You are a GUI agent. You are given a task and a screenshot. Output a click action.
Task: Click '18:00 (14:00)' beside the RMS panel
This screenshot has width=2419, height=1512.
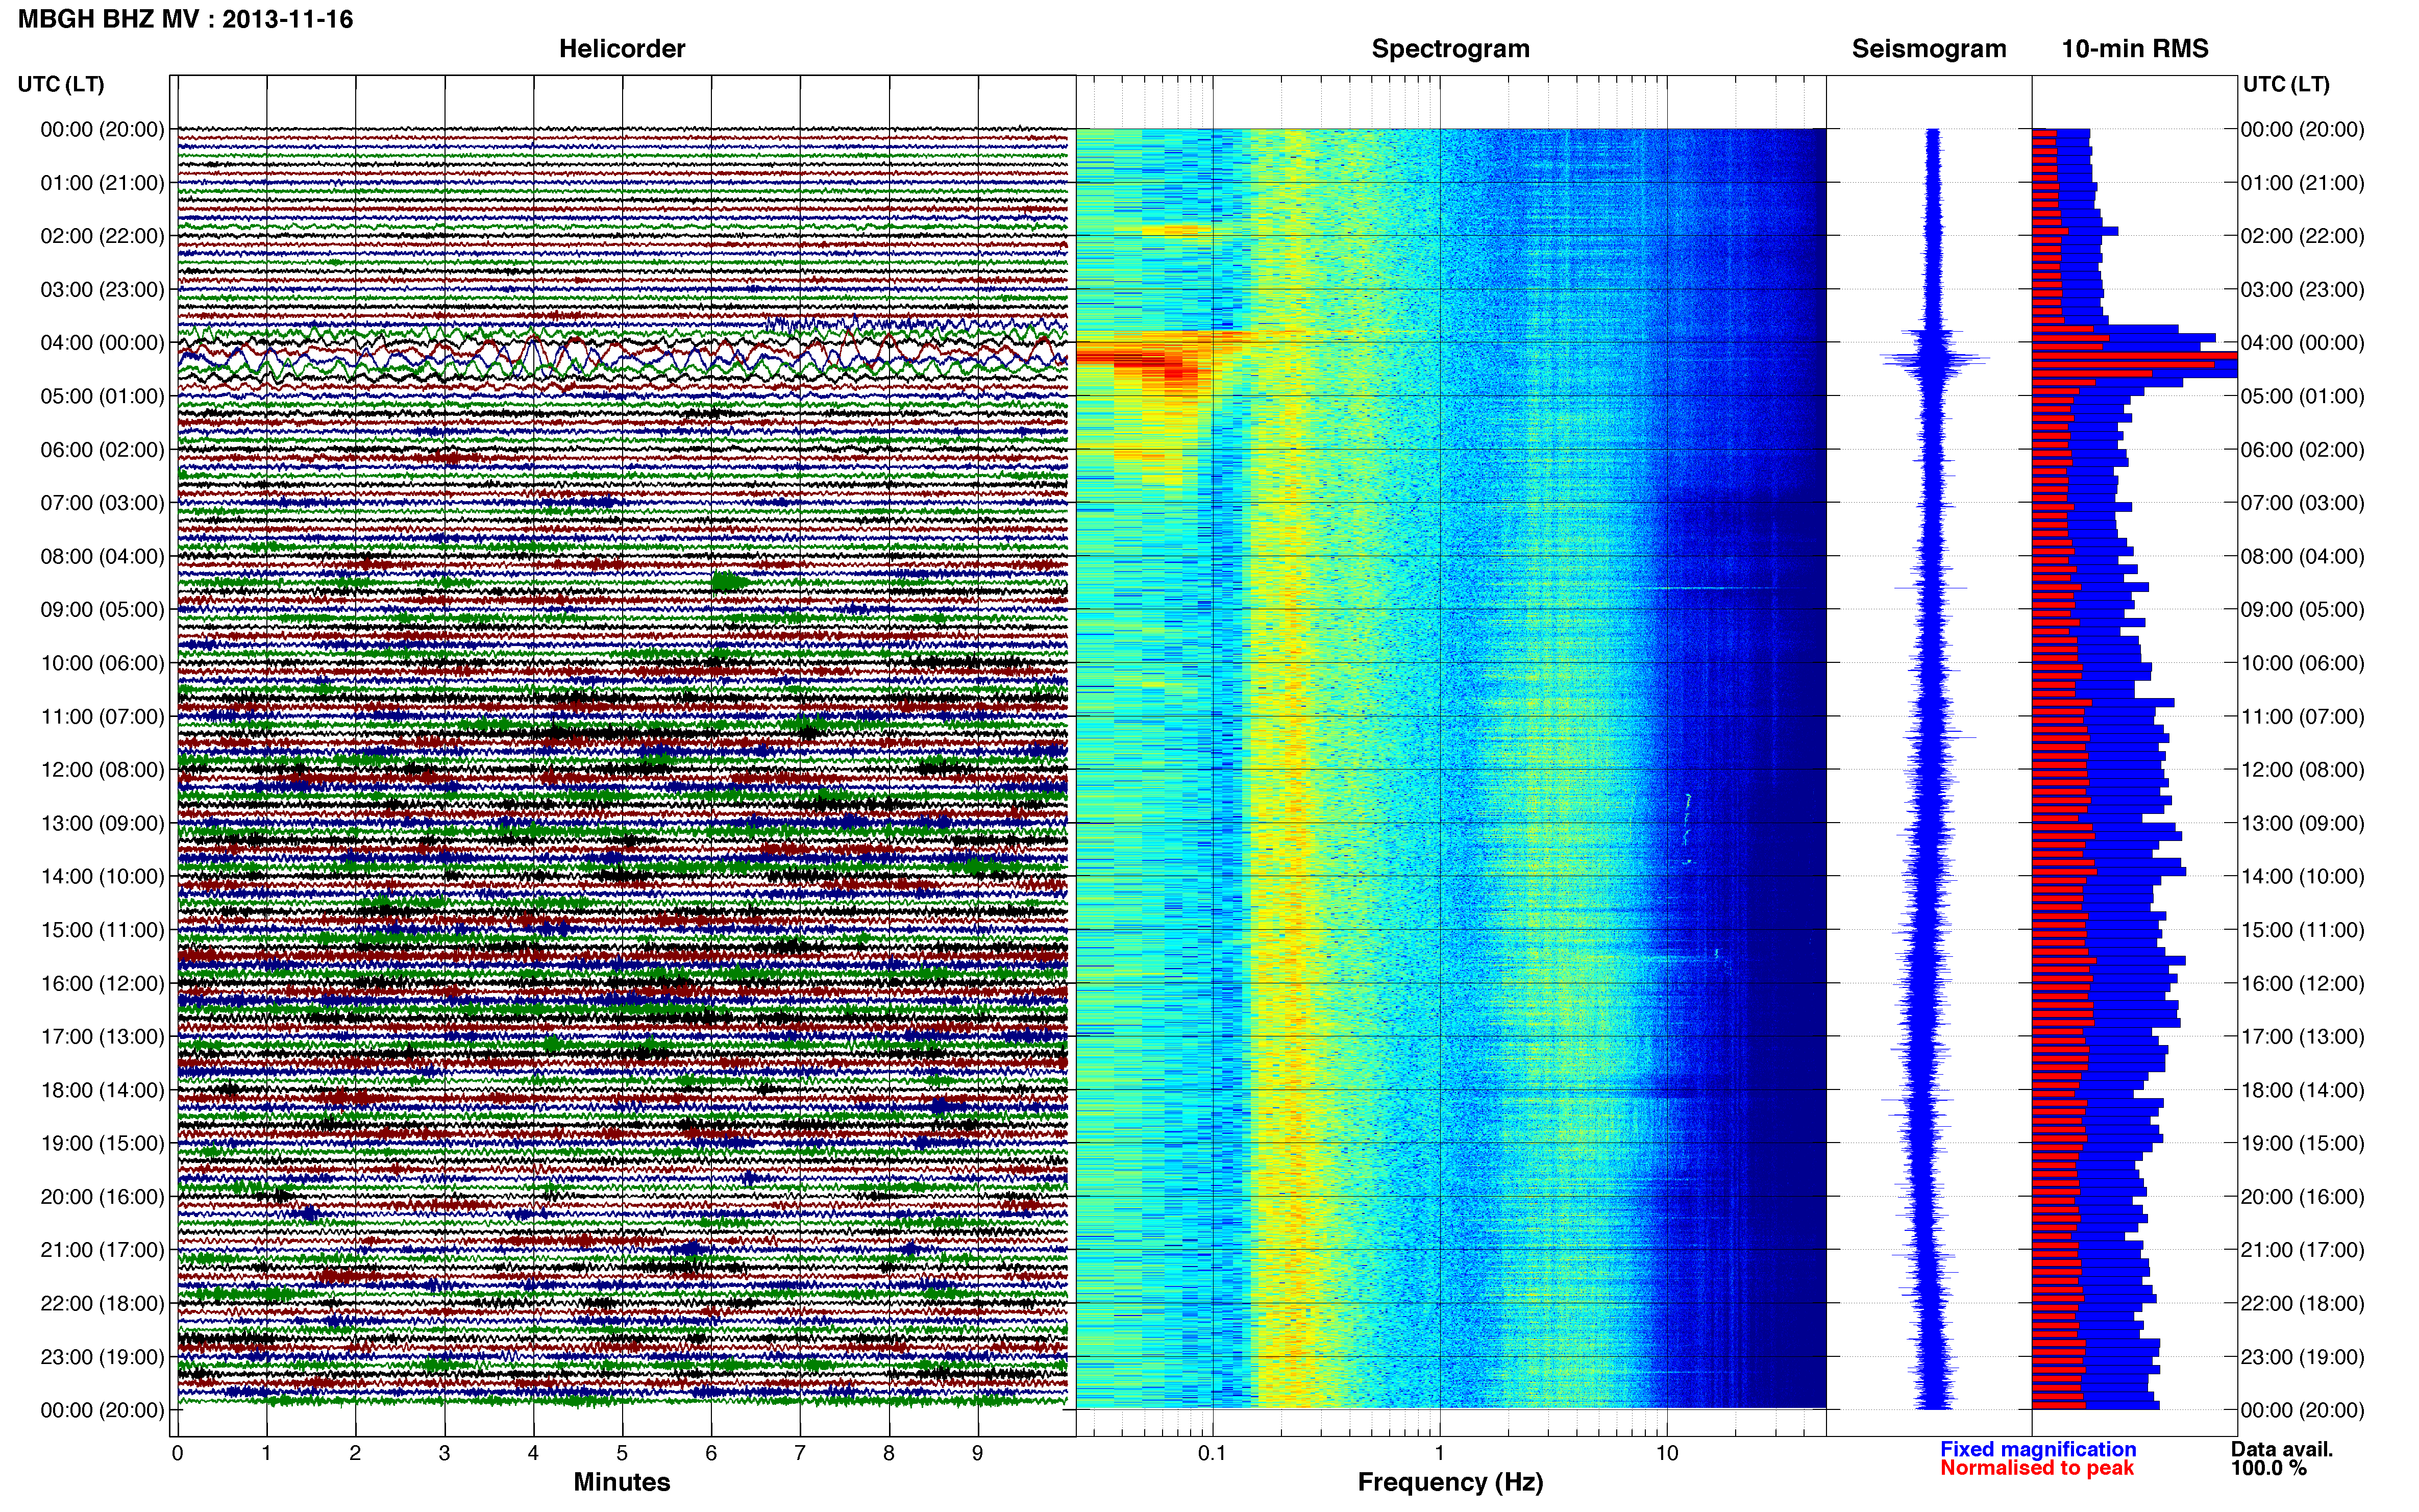coord(2302,1090)
